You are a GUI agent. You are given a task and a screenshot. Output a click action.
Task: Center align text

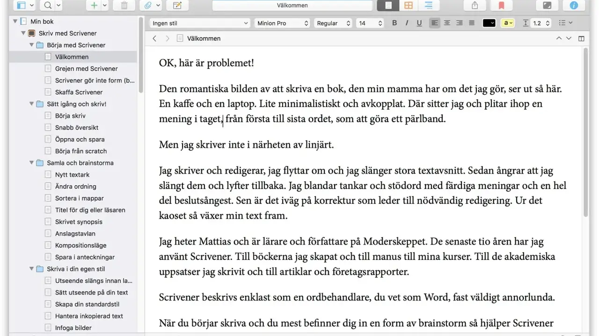click(x=447, y=23)
